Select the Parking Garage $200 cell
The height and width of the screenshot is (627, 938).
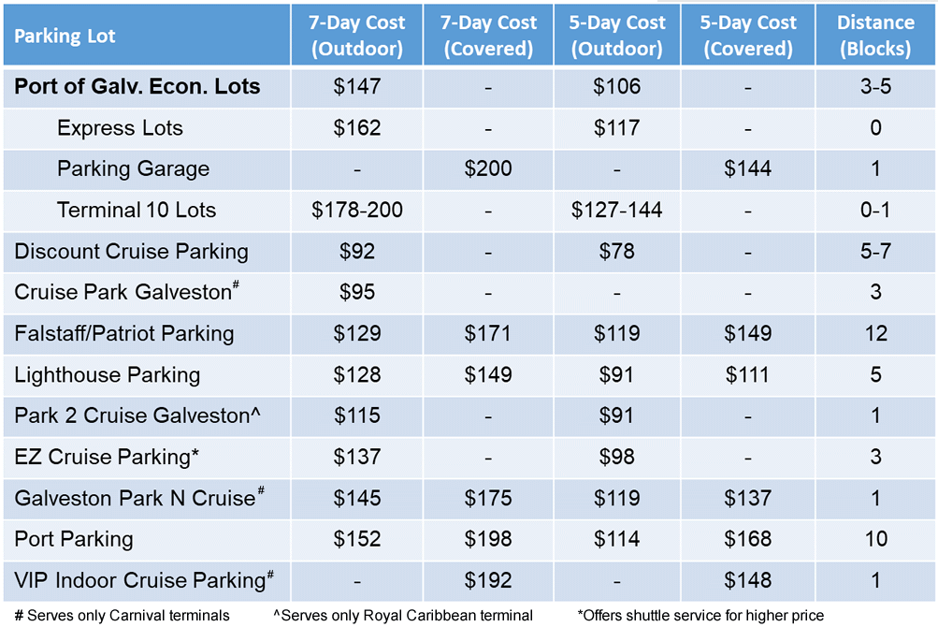pyautogui.click(x=488, y=168)
